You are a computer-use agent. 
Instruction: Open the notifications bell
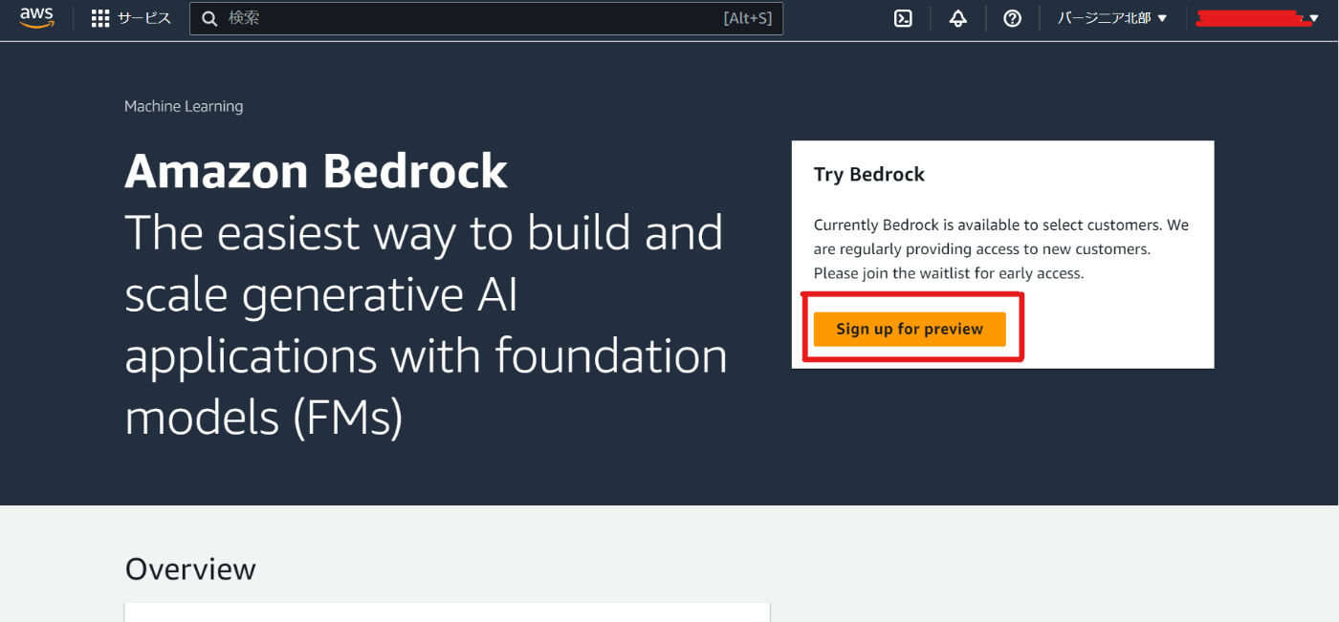coord(958,18)
